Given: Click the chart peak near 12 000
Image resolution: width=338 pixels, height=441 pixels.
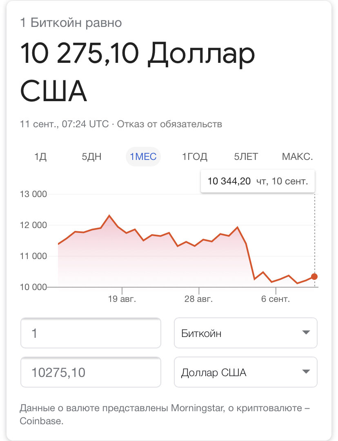Looking at the screenshot, I should pos(109,216).
